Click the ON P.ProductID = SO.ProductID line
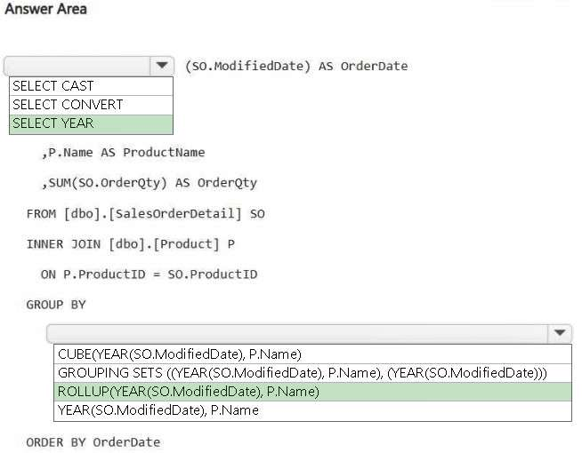The image size is (582, 453). click(149, 274)
